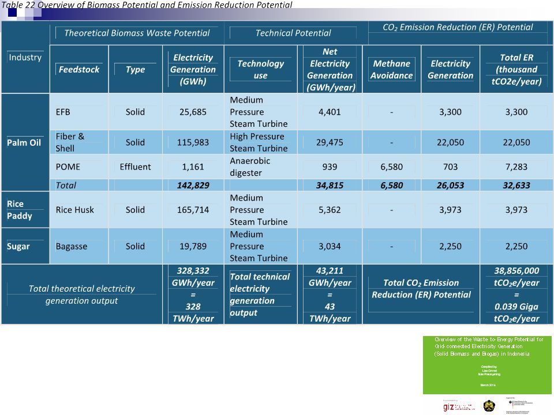The image size is (554, 415).
Task: Click 'Total CO2 Emission Reduction (ER) Potential' label
Action: coord(421,289)
